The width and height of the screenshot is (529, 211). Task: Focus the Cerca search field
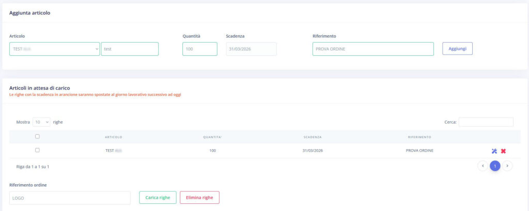[x=486, y=122]
